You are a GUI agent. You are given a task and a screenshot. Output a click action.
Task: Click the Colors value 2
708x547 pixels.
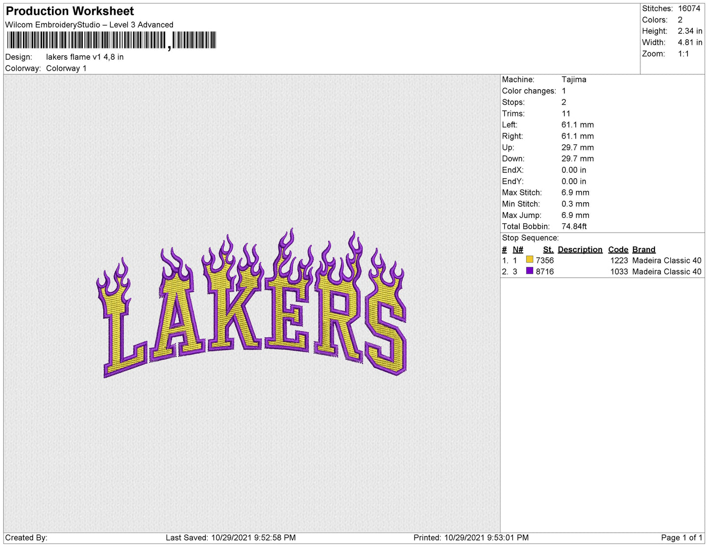pos(680,20)
